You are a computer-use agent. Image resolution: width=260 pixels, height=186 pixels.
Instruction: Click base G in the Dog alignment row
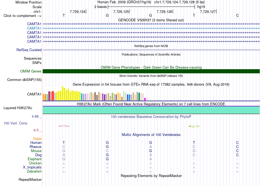click(x=107, y=155)
